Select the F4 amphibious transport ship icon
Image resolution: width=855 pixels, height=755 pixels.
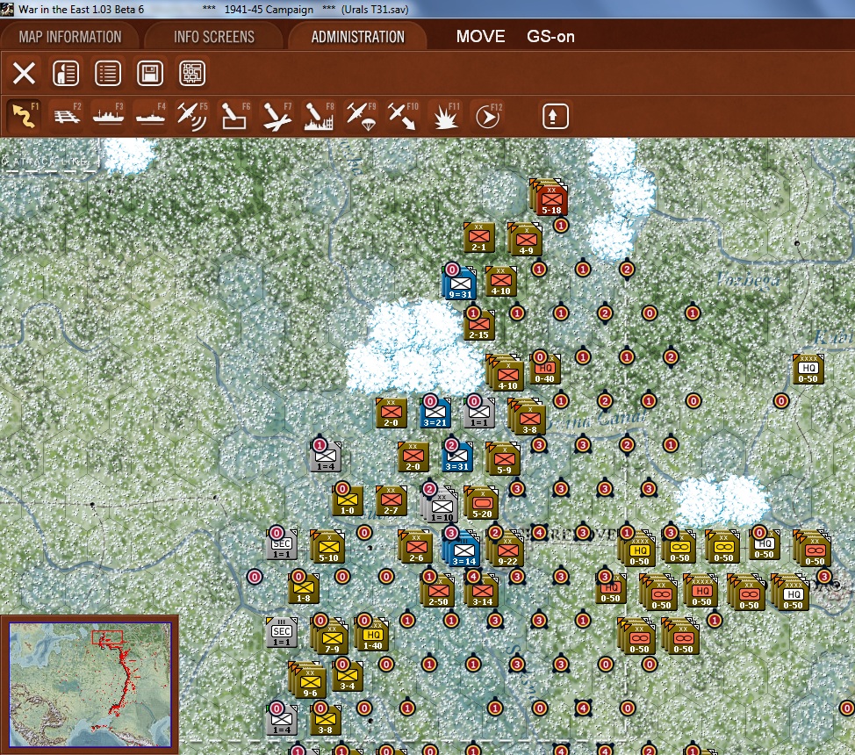tap(150, 116)
